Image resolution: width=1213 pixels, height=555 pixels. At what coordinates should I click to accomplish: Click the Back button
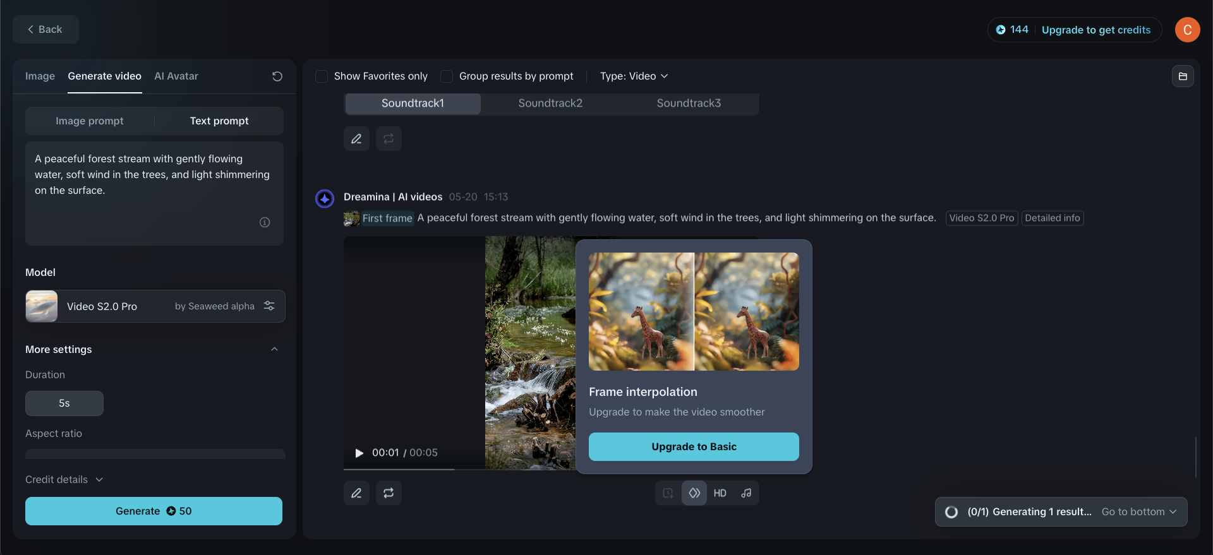click(45, 30)
